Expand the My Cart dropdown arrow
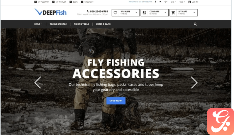 point(194,13)
